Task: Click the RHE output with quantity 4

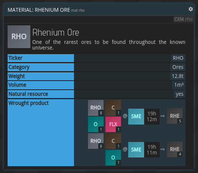Action: pos(174,149)
